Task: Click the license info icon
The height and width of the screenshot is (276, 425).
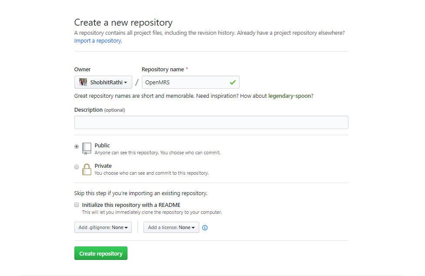Action: point(205,228)
